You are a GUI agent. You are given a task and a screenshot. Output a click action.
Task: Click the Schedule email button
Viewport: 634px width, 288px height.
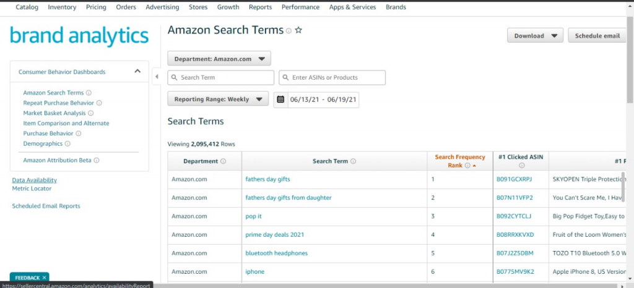(597, 35)
